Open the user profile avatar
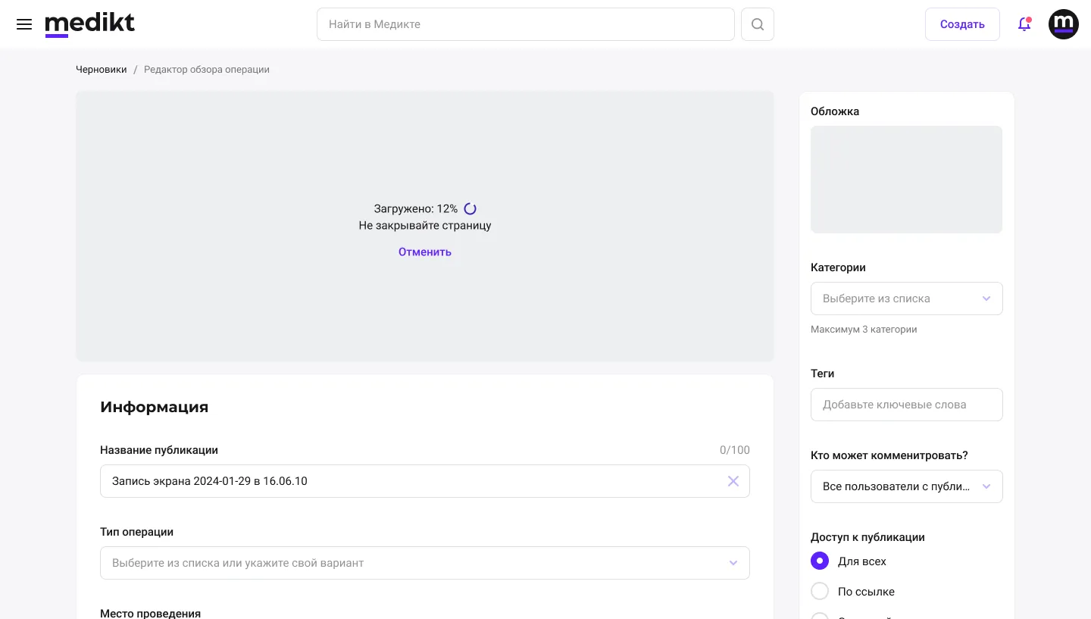 pyautogui.click(x=1064, y=24)
